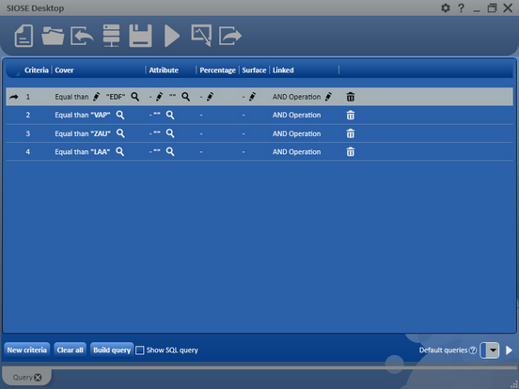This screenshot has width=519, height=389.
Task: Open the settings gear in the title bar
Action: point(446,8)
